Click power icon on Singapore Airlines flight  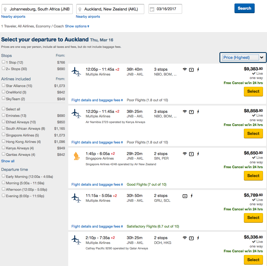click(x=198, y=154)
